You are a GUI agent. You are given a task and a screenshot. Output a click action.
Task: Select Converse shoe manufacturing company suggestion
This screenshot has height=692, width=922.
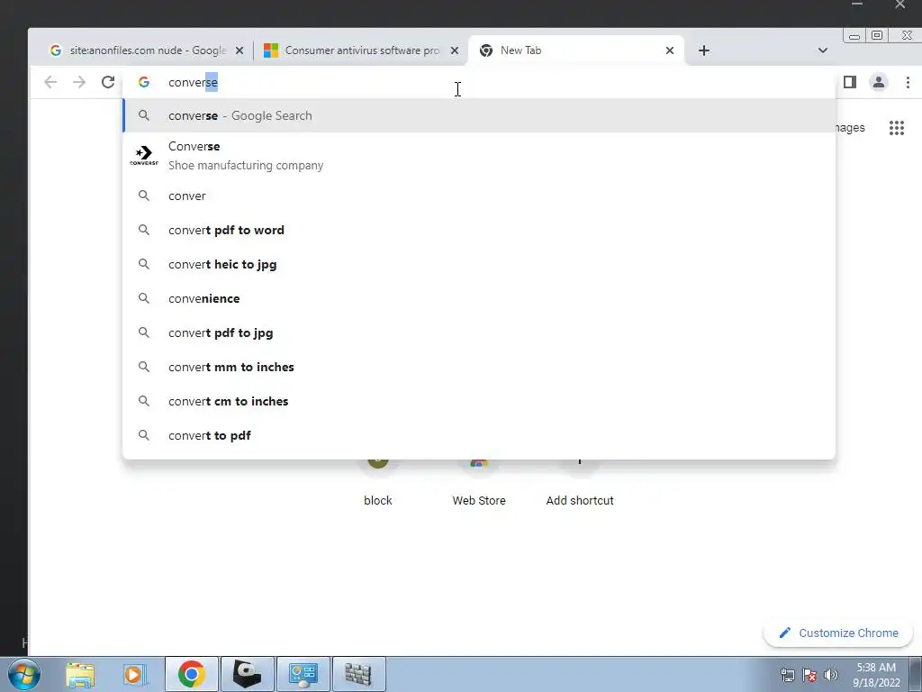click(479, 156)
